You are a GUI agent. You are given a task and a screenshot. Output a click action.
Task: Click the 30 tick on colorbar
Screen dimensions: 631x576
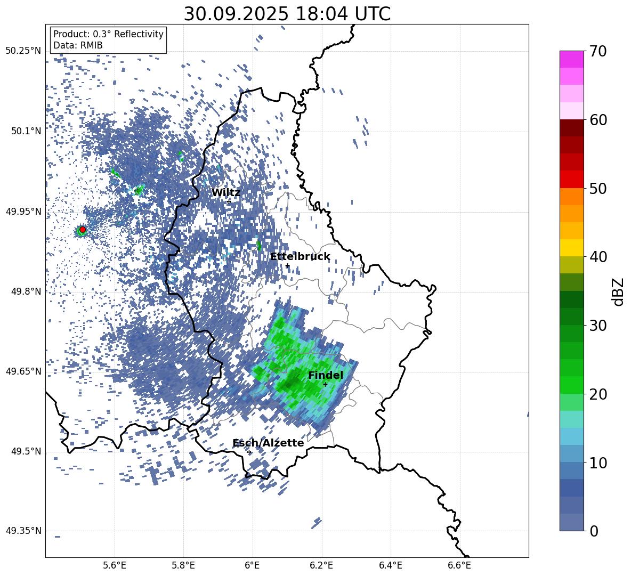[598, 326]
